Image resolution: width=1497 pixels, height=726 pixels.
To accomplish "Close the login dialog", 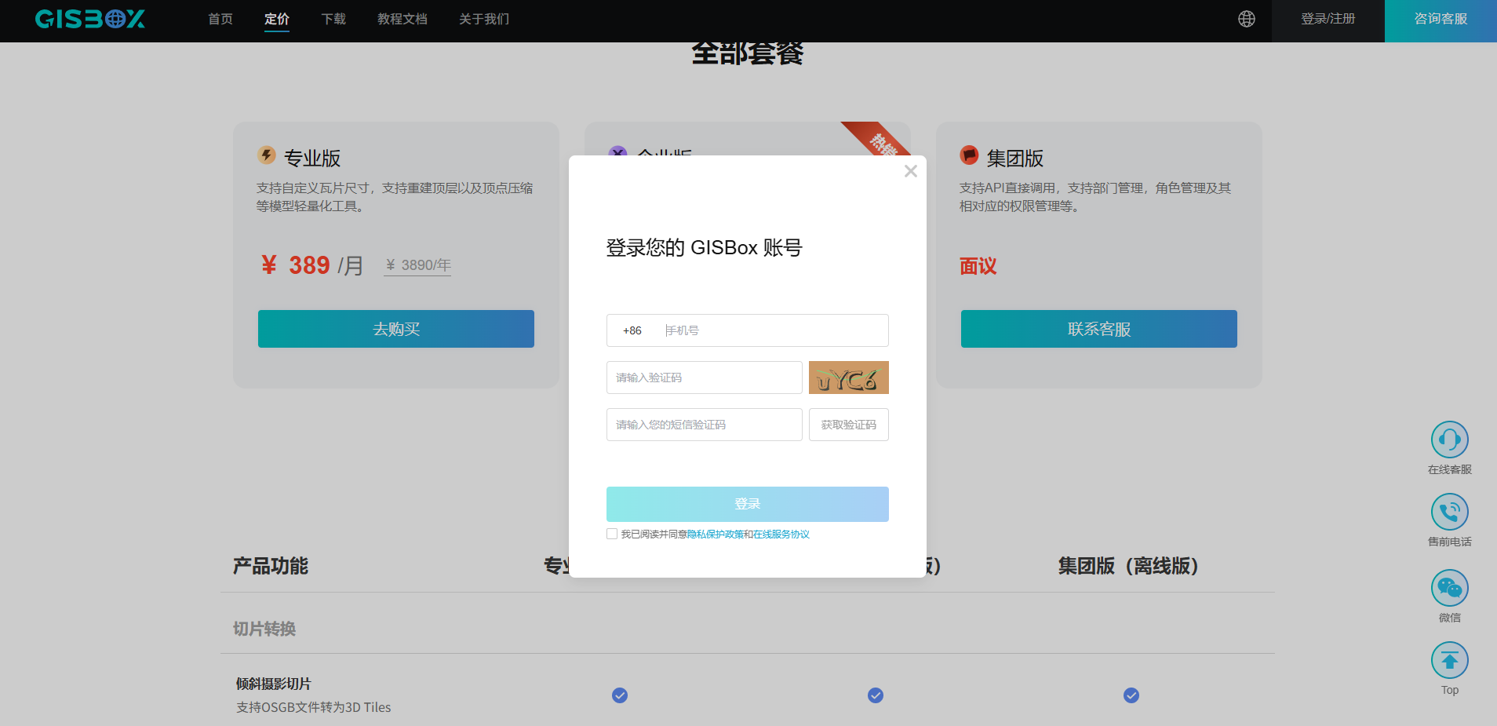I will [x=910, y=171].
